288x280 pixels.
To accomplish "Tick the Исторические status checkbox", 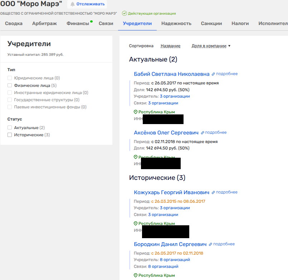I will coord(10,135).
